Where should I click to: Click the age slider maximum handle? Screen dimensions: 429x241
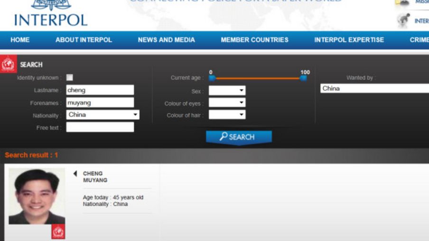(303, 78)
